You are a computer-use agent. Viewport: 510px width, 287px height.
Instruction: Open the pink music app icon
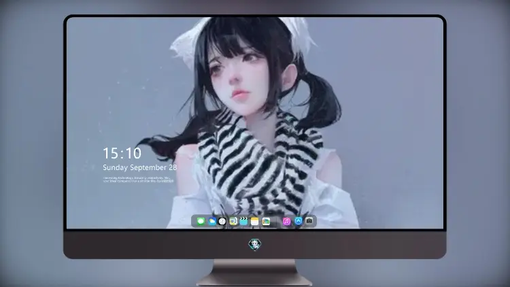tap(287, 221)
